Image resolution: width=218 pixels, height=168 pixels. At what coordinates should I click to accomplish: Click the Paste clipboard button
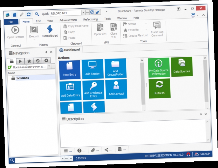click(x=69, y=38)
